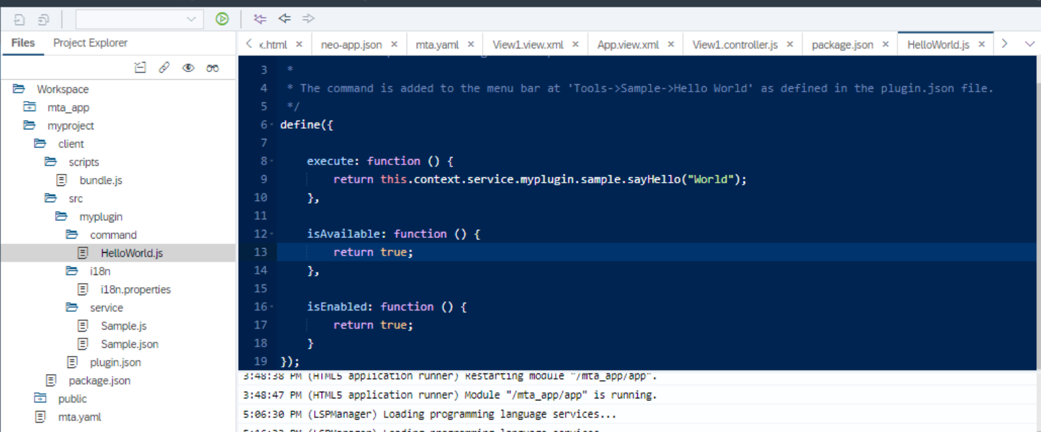This screenshot has width=1041, height=432.
Task: Toggle show hidden files eye icon
Action: tap(189, 67)
